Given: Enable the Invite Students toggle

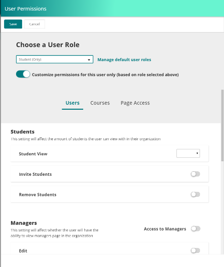Looking at the screenshot, I should pyautogui.click(x=195, y=174).
